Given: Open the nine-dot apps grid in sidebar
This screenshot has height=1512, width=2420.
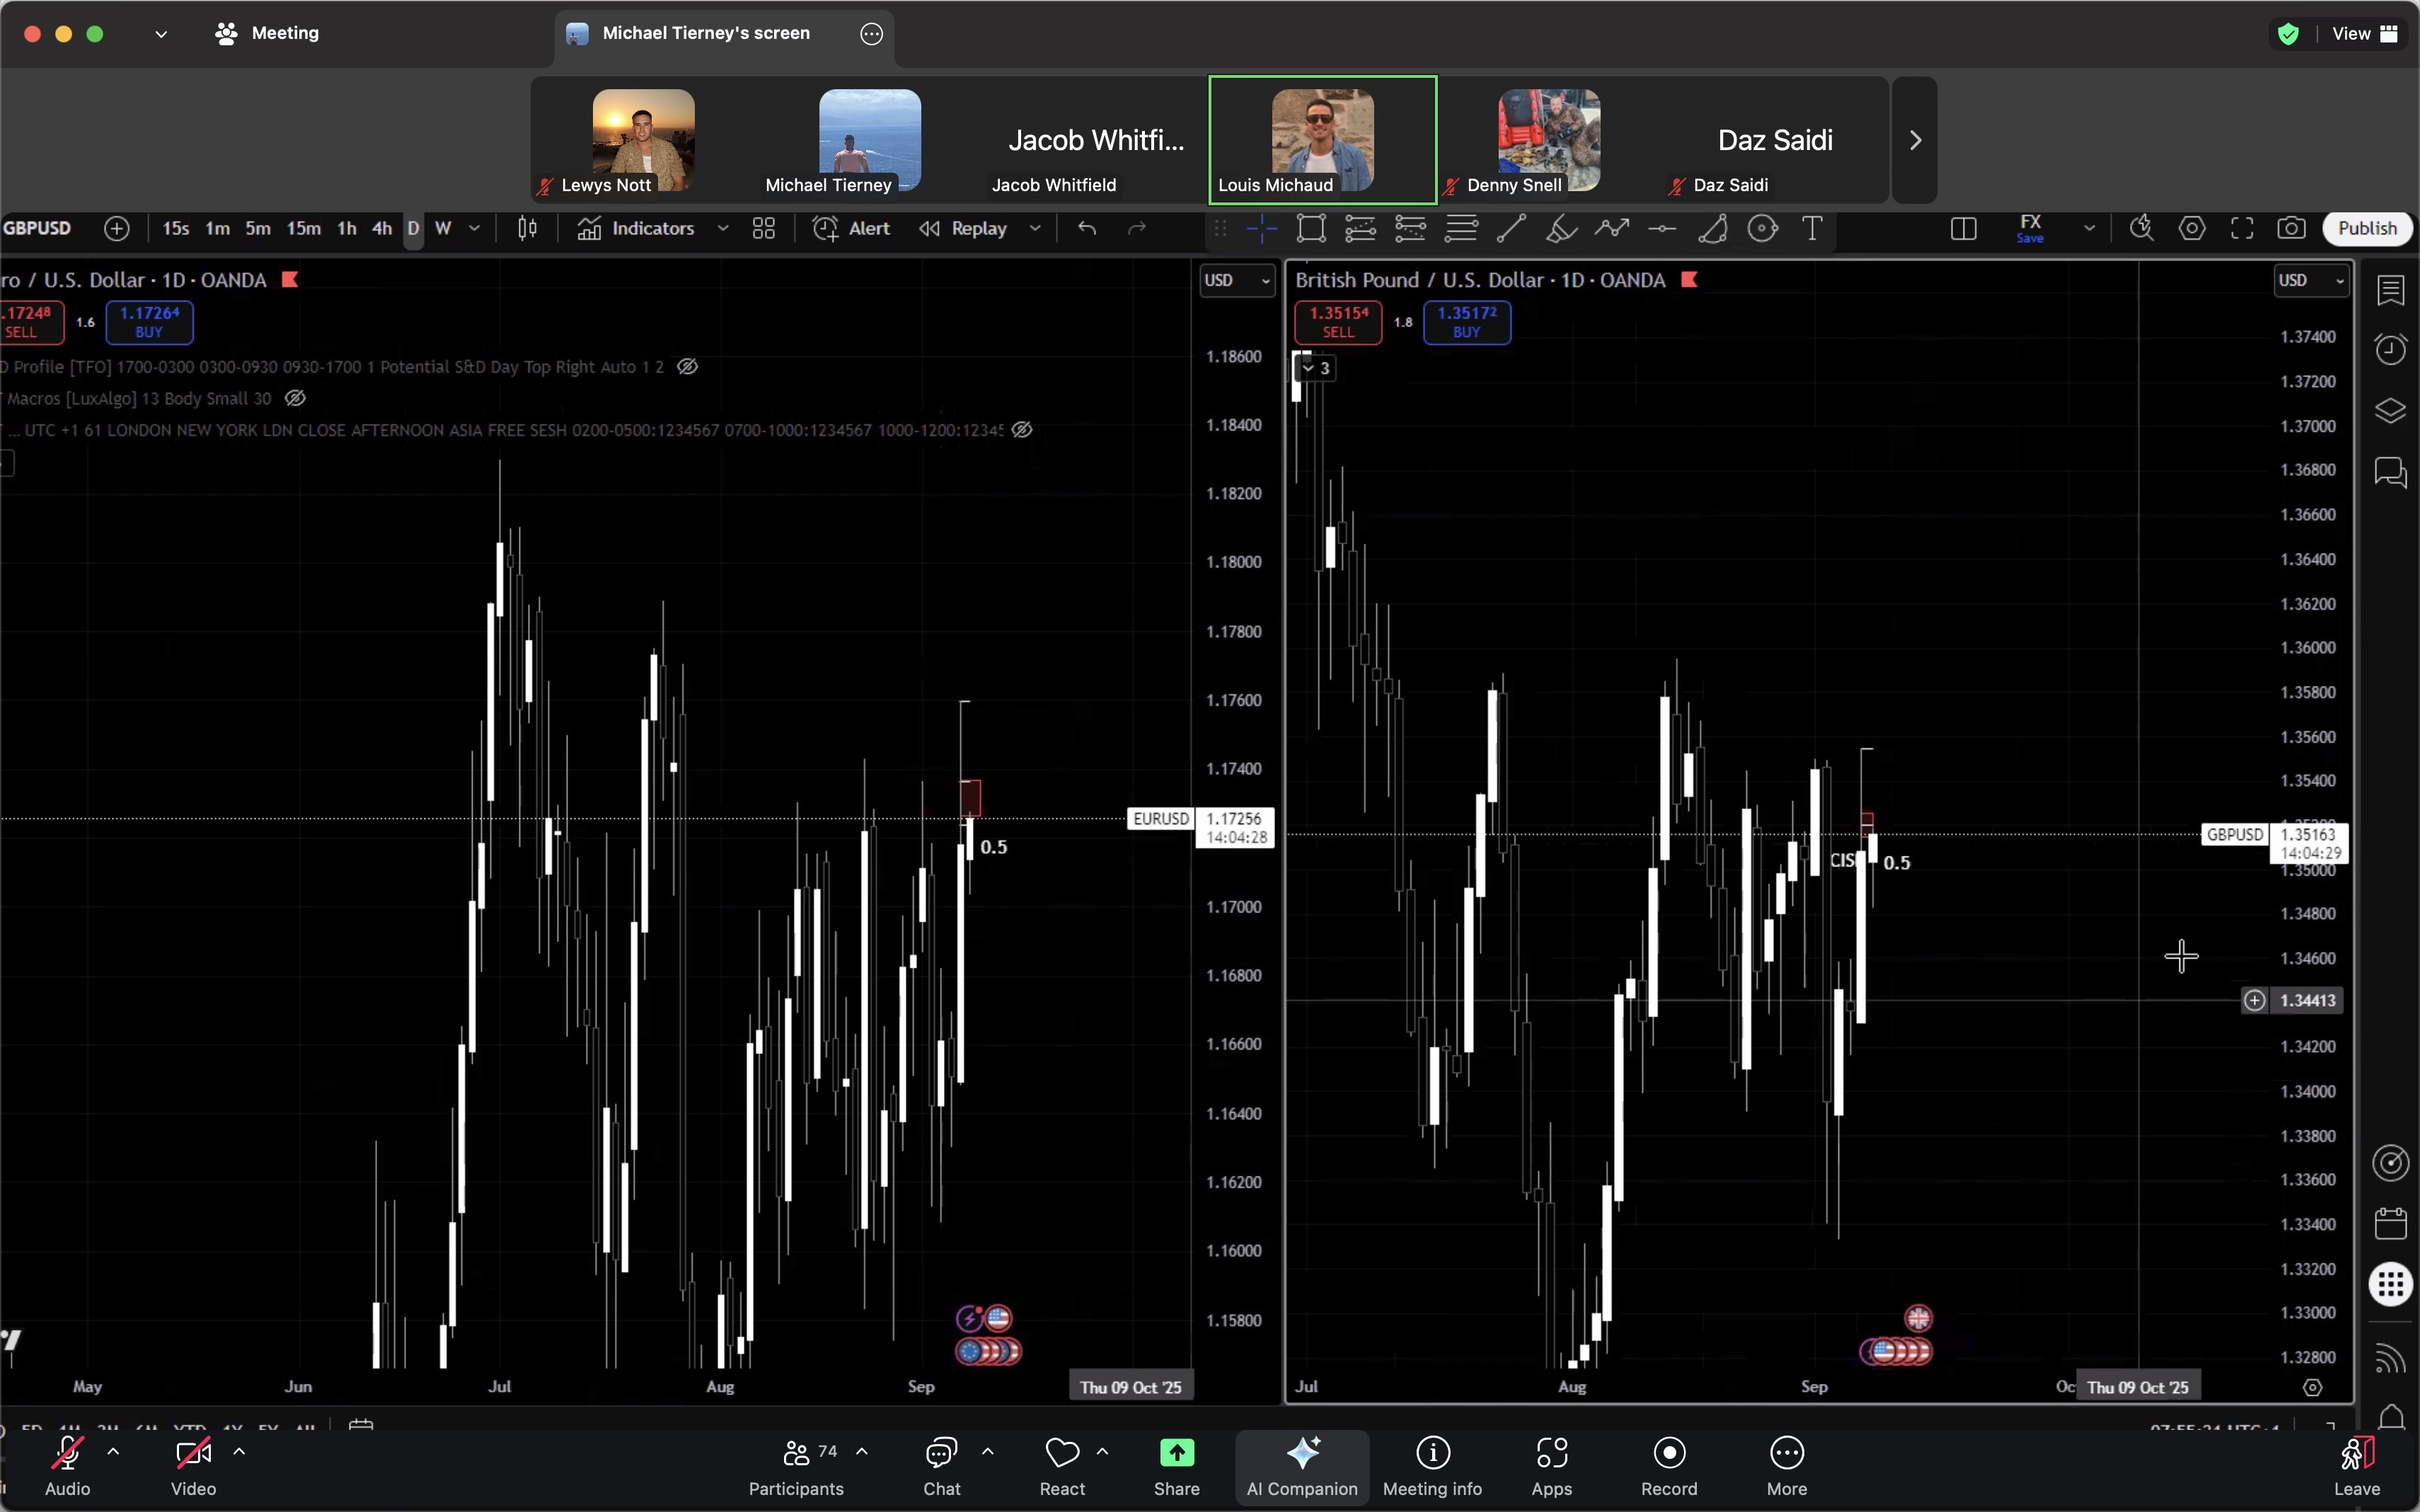Looking at the screenshot, I should click(2390, 1284).
